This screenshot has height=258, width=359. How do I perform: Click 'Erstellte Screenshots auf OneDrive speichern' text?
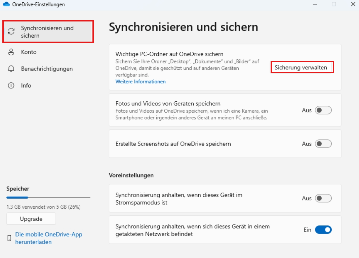[x=173, y=144]
